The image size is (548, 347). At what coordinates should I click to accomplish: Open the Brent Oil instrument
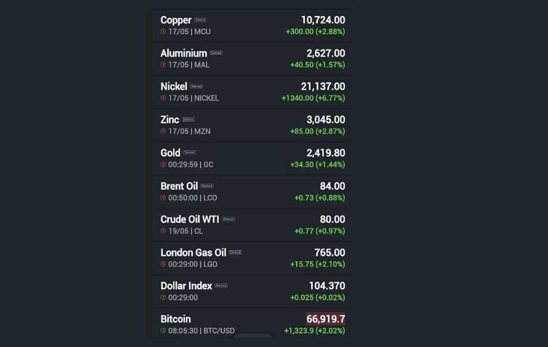click(252, 191)
